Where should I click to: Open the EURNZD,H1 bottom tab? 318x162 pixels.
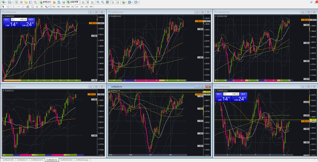click(23, 160)
